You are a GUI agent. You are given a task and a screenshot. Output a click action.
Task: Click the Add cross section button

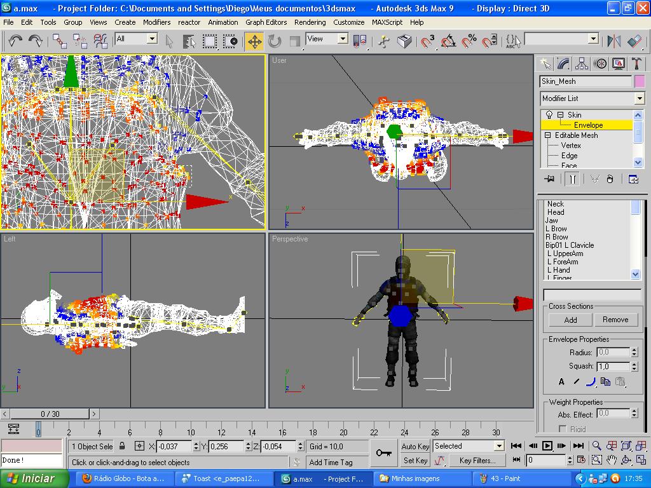tap(570, 320)
